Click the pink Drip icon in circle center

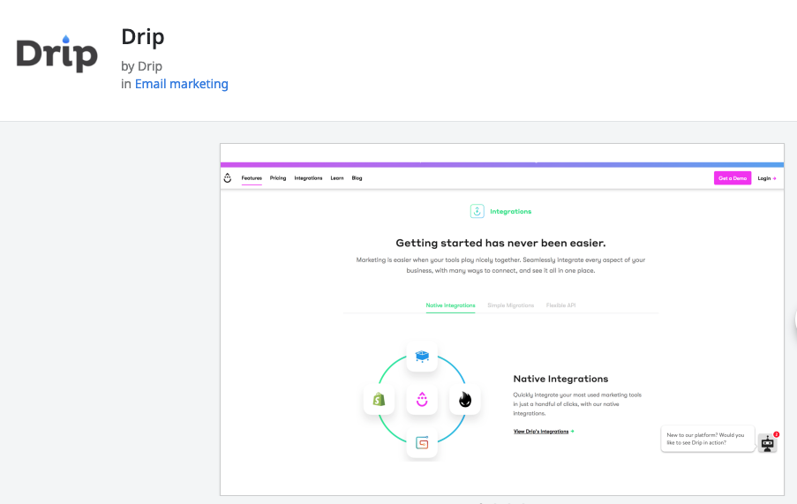422,400
